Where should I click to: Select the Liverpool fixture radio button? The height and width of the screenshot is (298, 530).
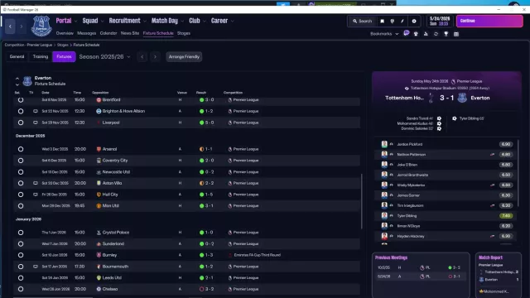[21, 123]
